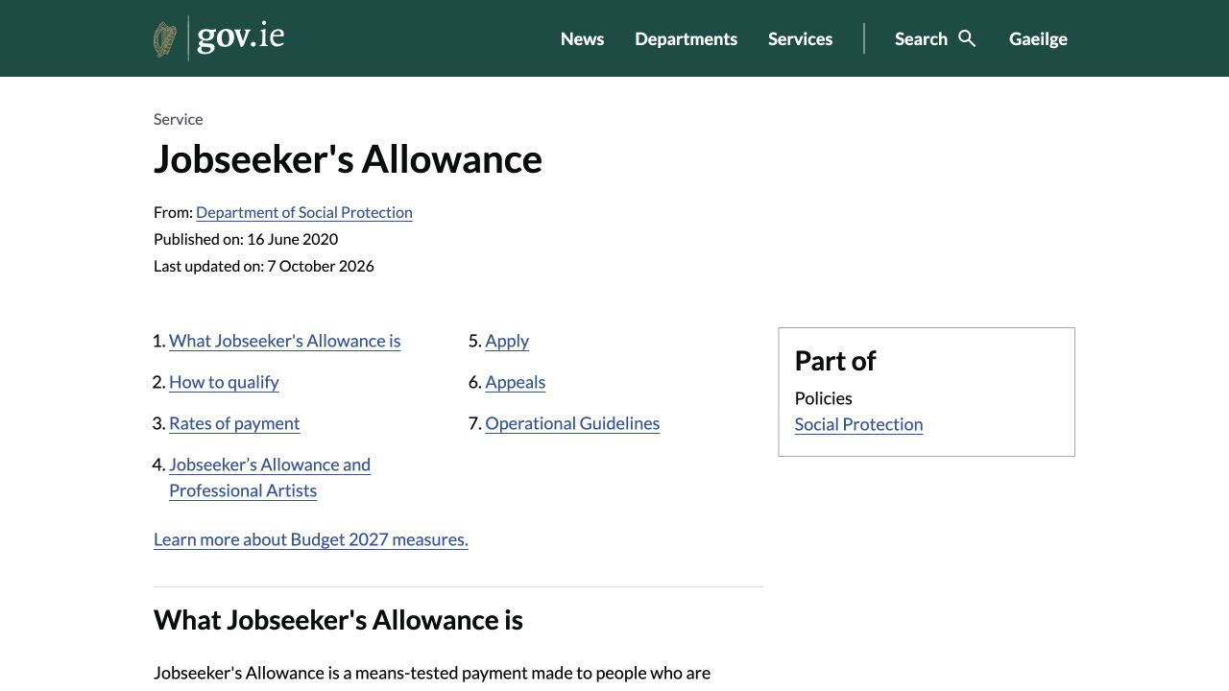Jump to the Appeals section
The height and width of the screenshot is (691, 1229).
point(515,382)
